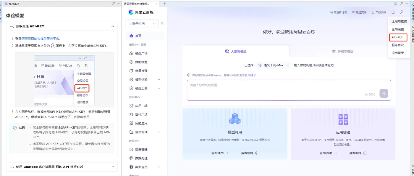Select API-KEY in the right user menu
The width and height of the screenshot is (414, 176).
click(x=398, y=37)
